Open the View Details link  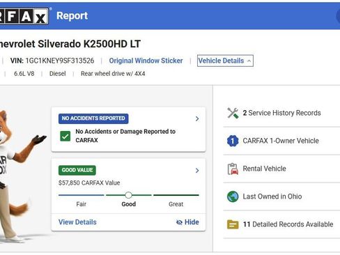pyautogui.click(x=77, y=222)
